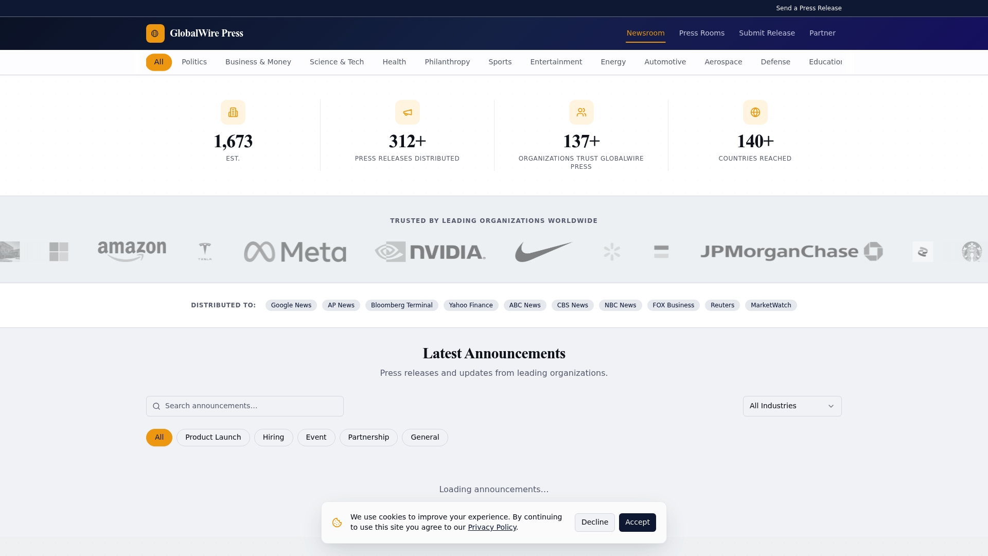Open the Nike swoosh logo
988x556 pixels.
coord(544,252)
